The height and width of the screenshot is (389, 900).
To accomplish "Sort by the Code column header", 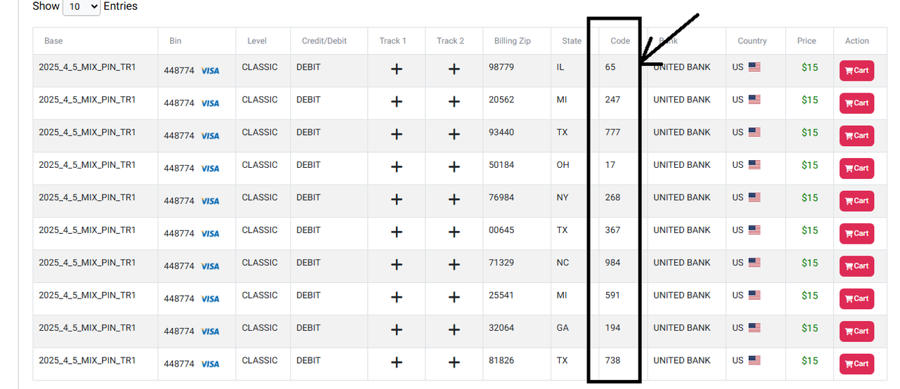I will (x=619, y=41).
